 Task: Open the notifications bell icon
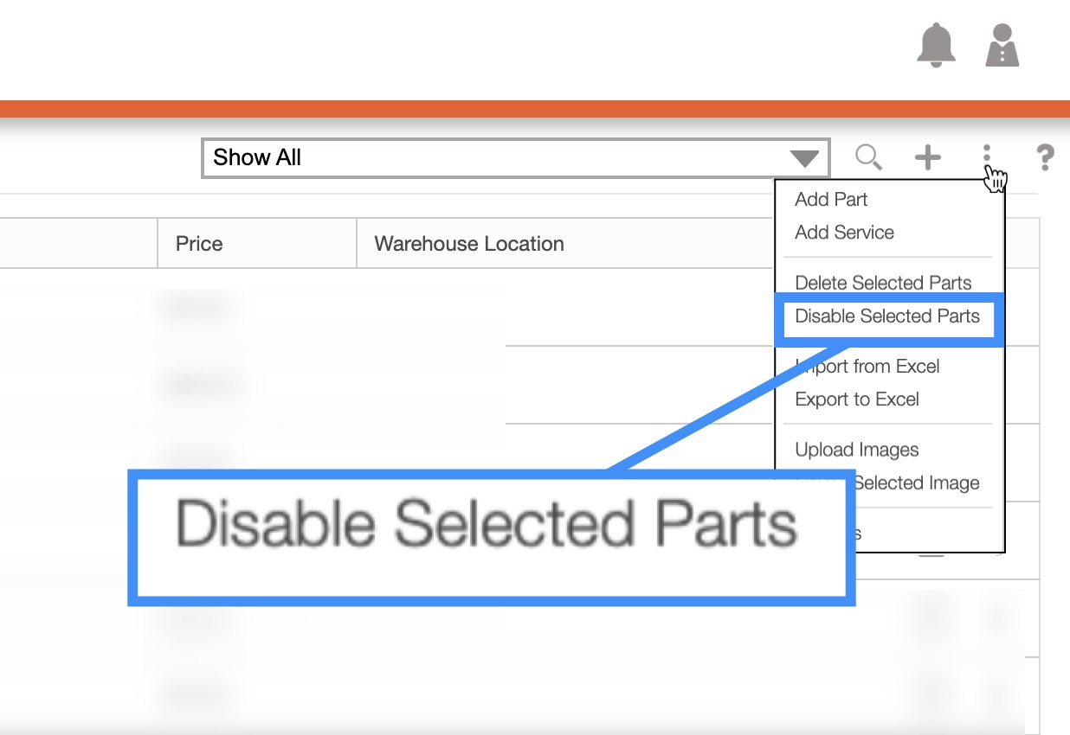tap(936, 45)
